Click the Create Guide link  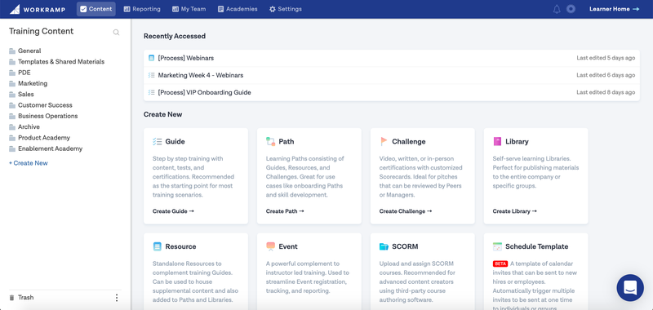tap(173, 211)
